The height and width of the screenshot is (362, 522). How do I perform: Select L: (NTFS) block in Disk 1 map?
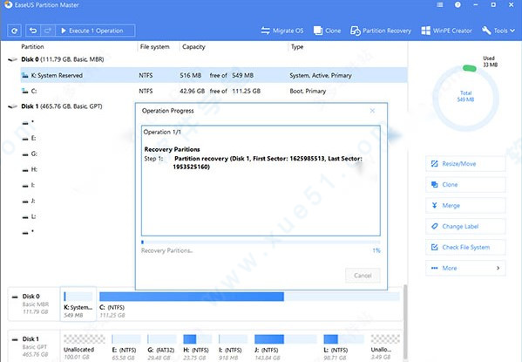point(343,347)
